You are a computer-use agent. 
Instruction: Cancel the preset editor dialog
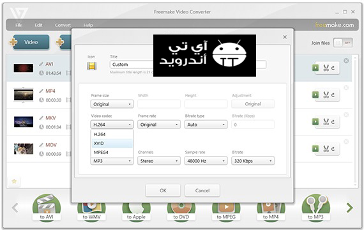(x=202, y=190)
